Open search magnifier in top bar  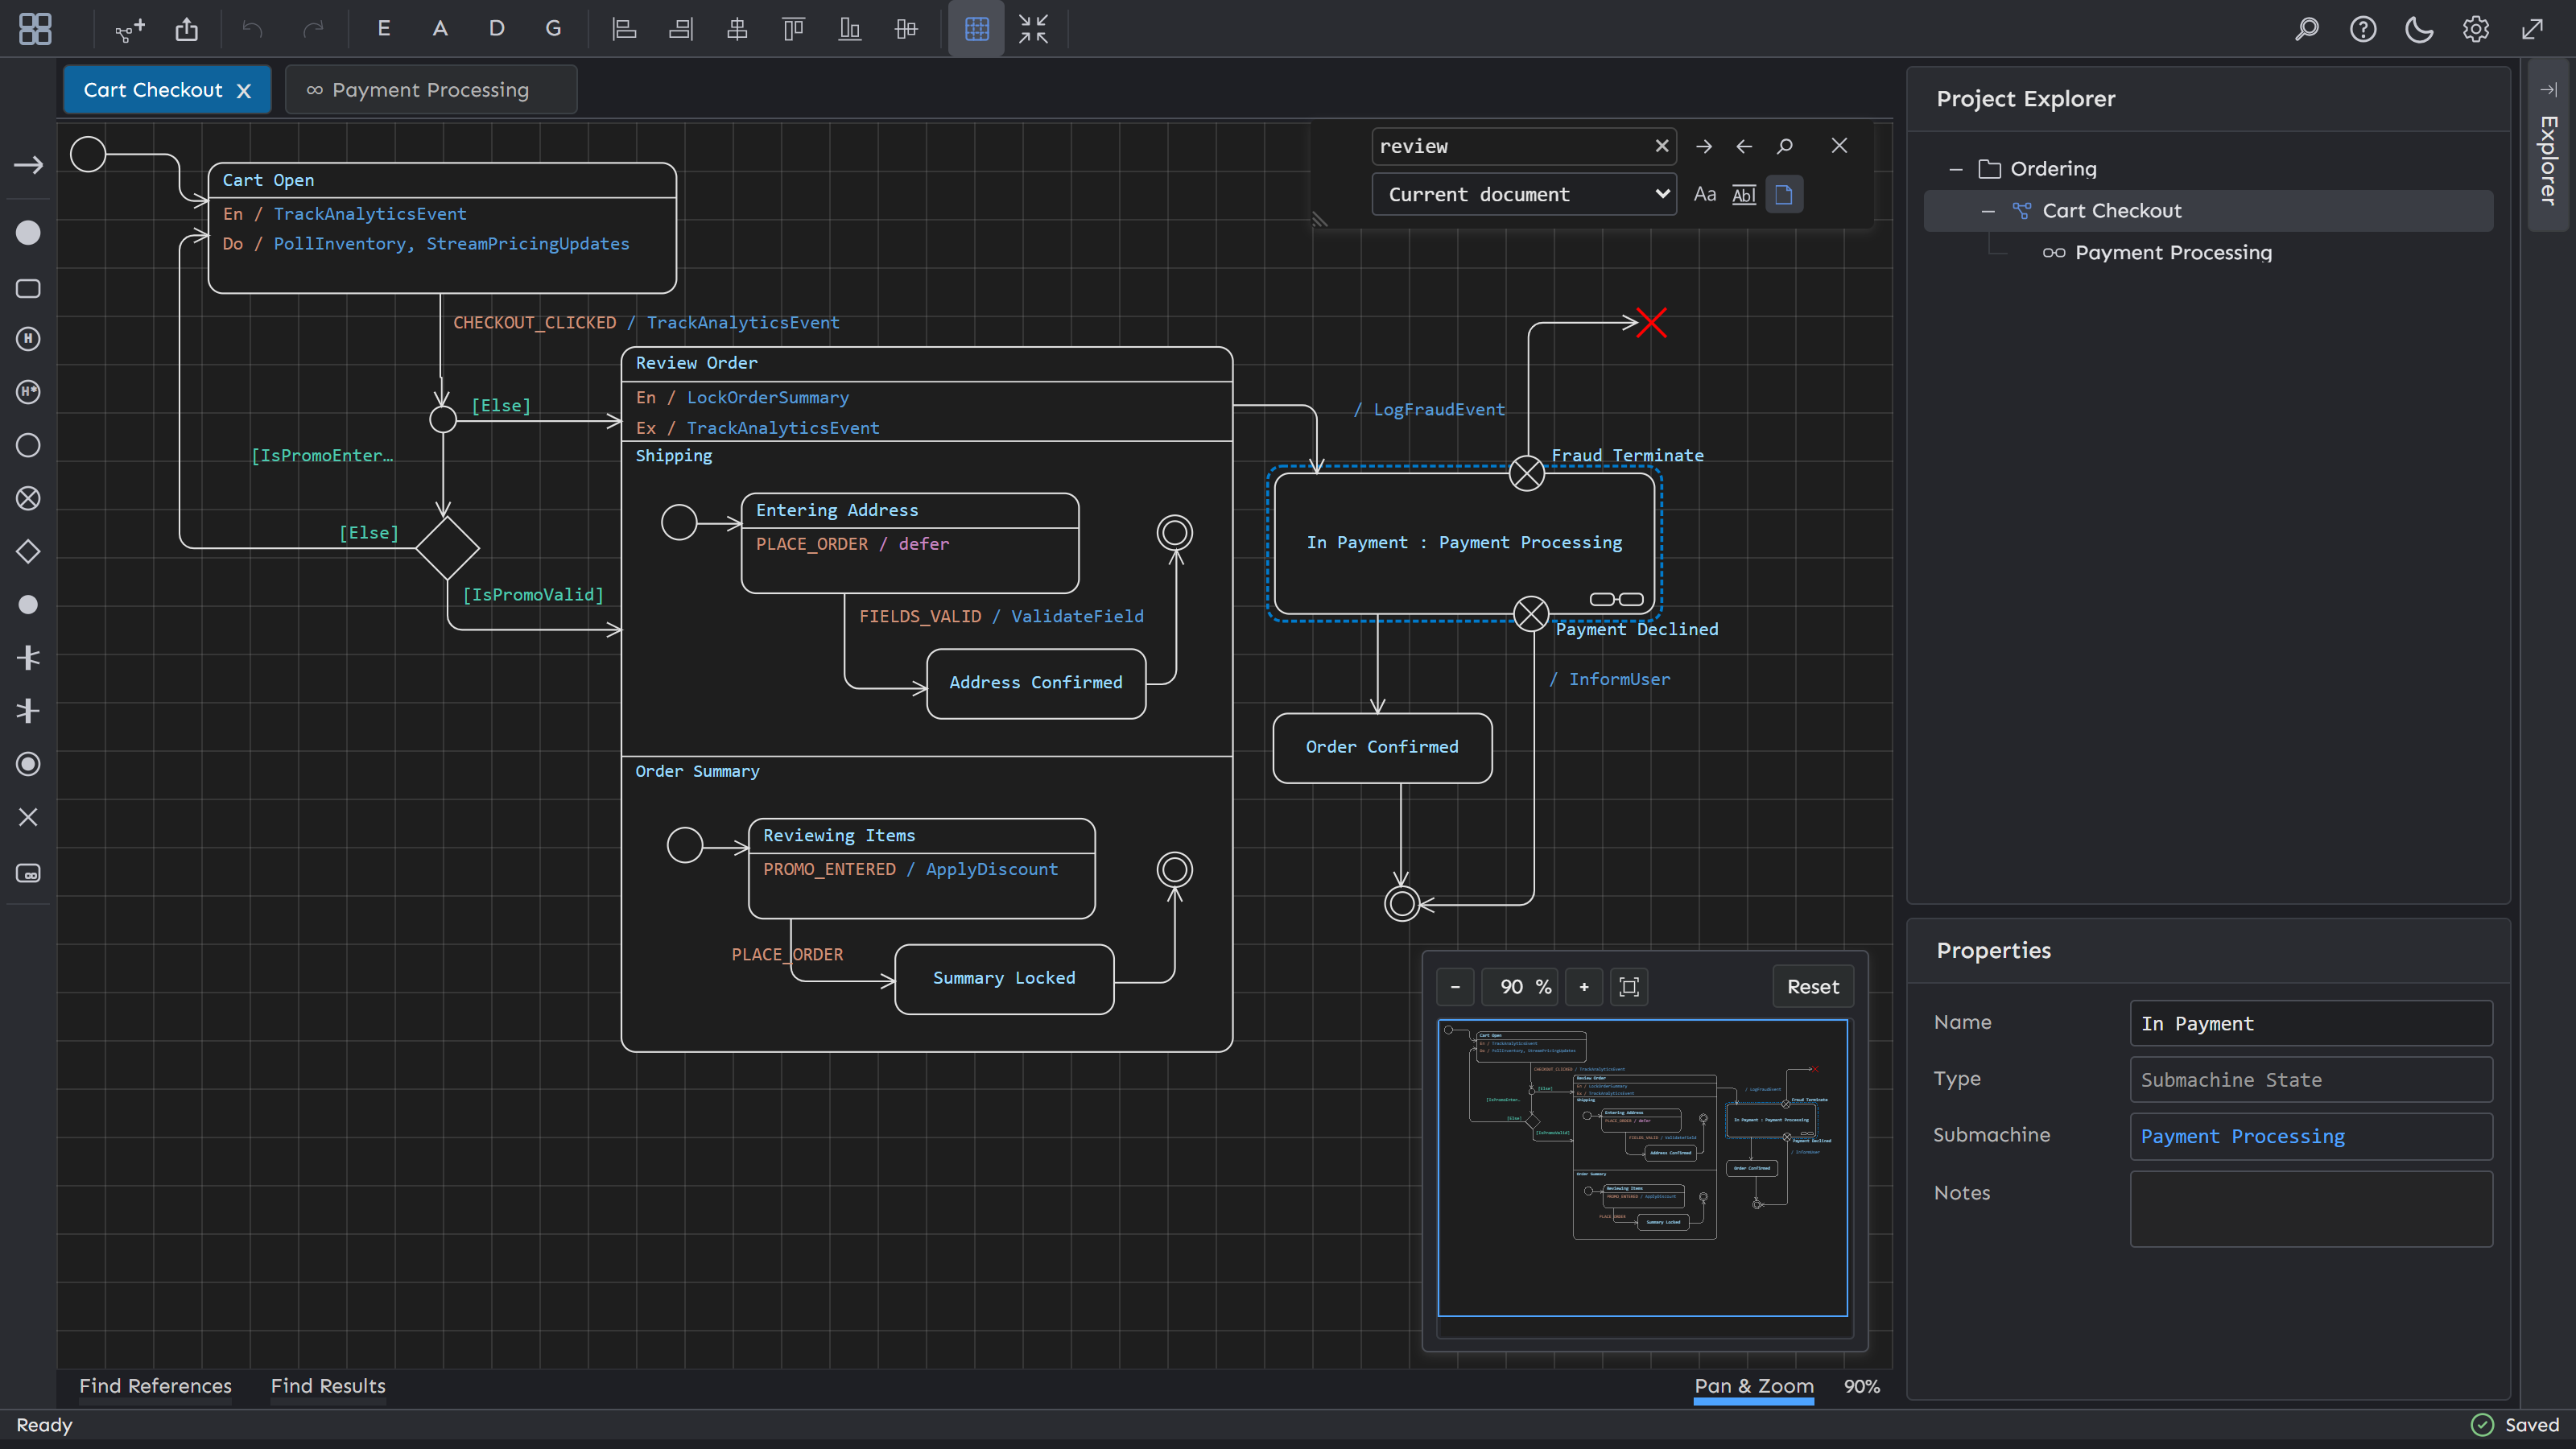click(x=2307, y=29)
